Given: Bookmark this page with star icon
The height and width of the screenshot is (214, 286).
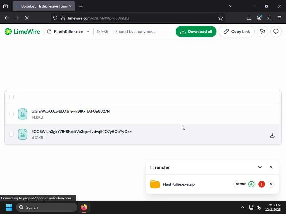Looking at the screenshot, I should pos(221,18).
